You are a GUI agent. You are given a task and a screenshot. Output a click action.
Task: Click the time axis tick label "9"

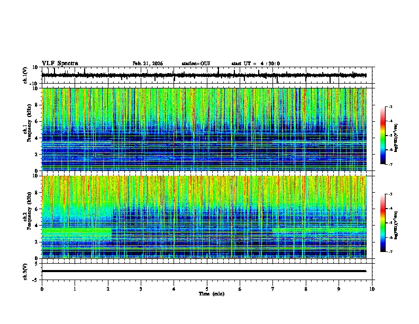click(x=339, y=289)
